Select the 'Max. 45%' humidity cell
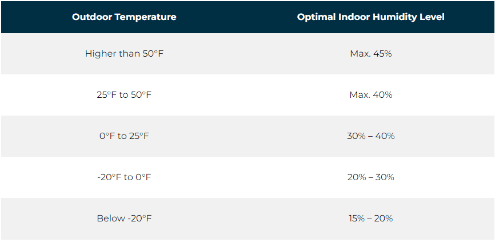Image resolution: width=495 pixels, height=242 pixels. (x=371, y=54)
